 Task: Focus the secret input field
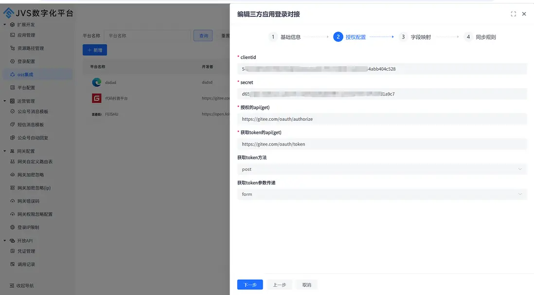point(382,94)
